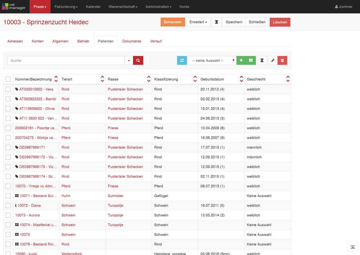Click the green plus add patient icon
360x255 pixels.
241,61
